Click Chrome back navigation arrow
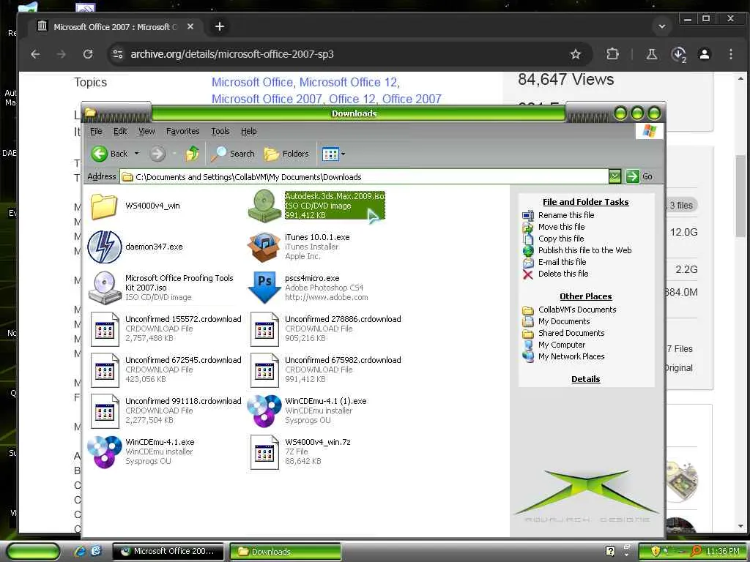This screenshot has height=562, width=750. [35, 54]
